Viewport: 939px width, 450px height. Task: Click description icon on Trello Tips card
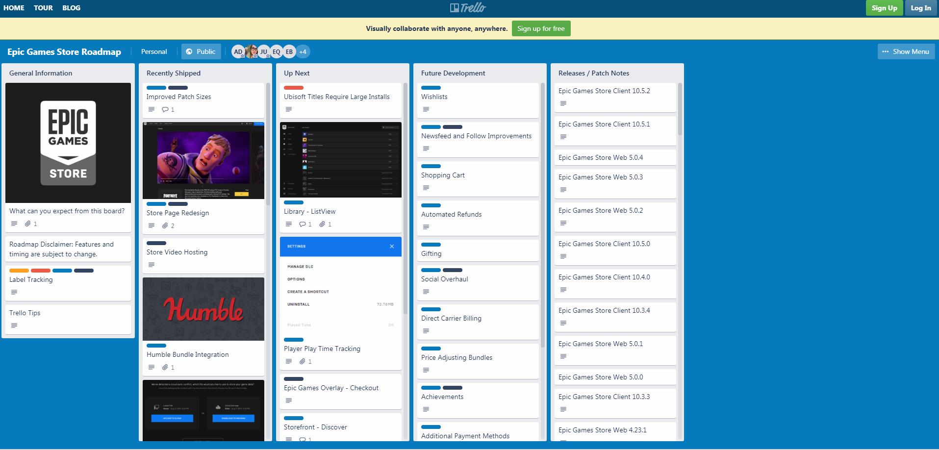(x=14, y=325)
